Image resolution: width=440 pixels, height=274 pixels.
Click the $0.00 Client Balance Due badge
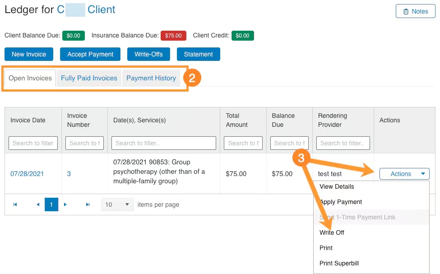click(73, 36)
